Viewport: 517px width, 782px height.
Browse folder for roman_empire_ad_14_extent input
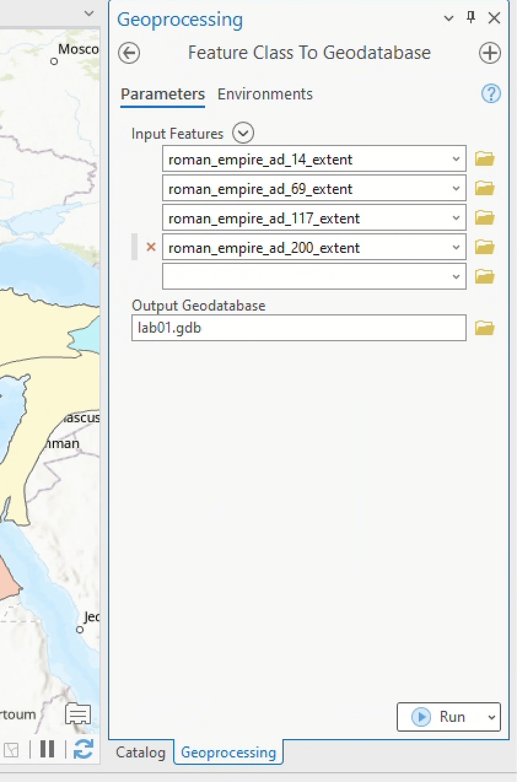coord(484,160)
